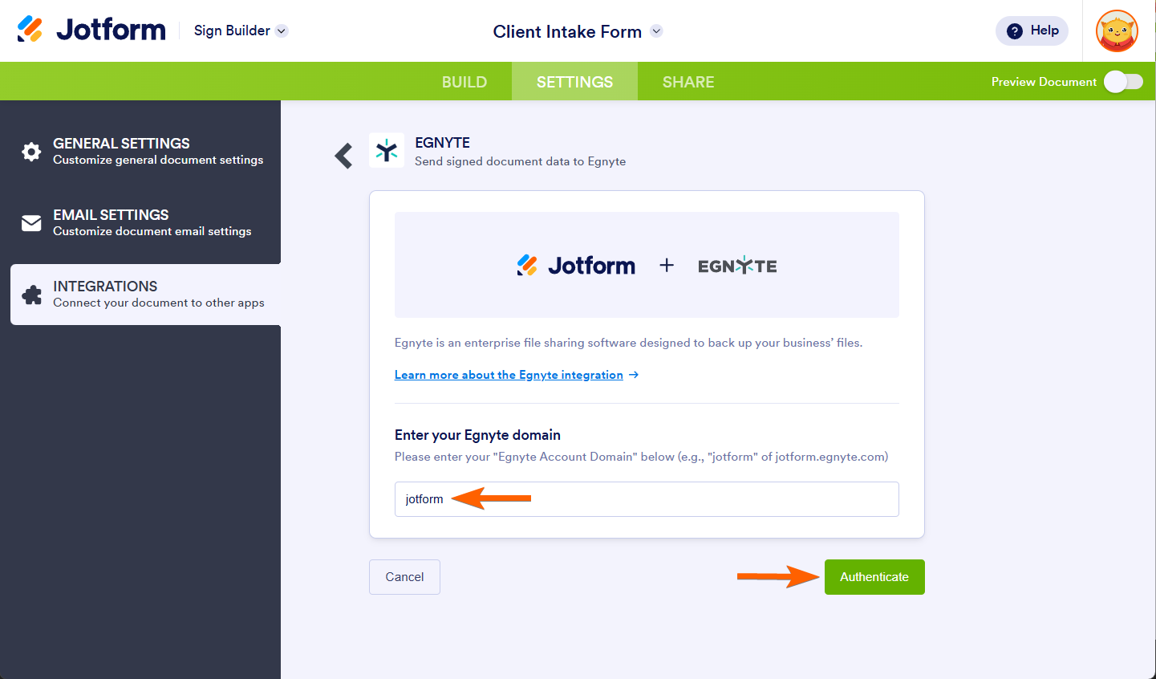Open the Learn more about Egnyte integration link

pos(509,375)
